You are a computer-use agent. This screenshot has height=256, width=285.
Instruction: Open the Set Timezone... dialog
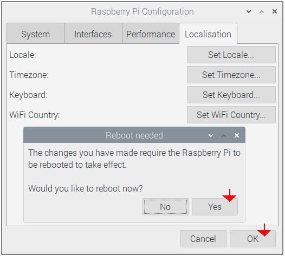tap(231, 75)
